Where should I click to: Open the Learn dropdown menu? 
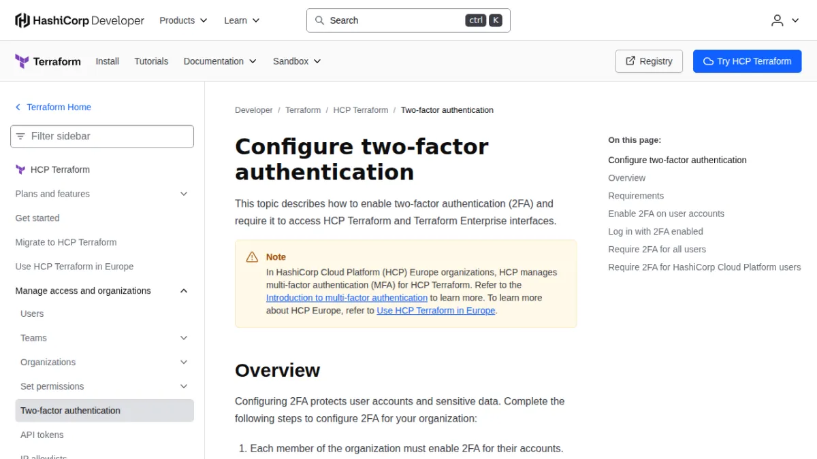tap(242, 20)
